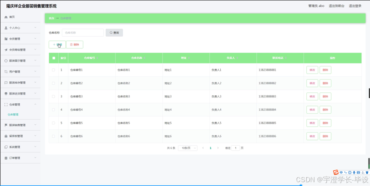Click the punctuation icon on the IME bar
The image size is (370, 186).
tap(346, 172)
